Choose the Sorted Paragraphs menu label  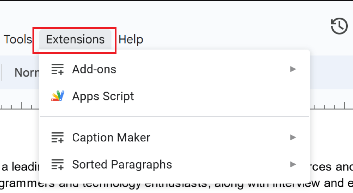[x=122, y=164]
